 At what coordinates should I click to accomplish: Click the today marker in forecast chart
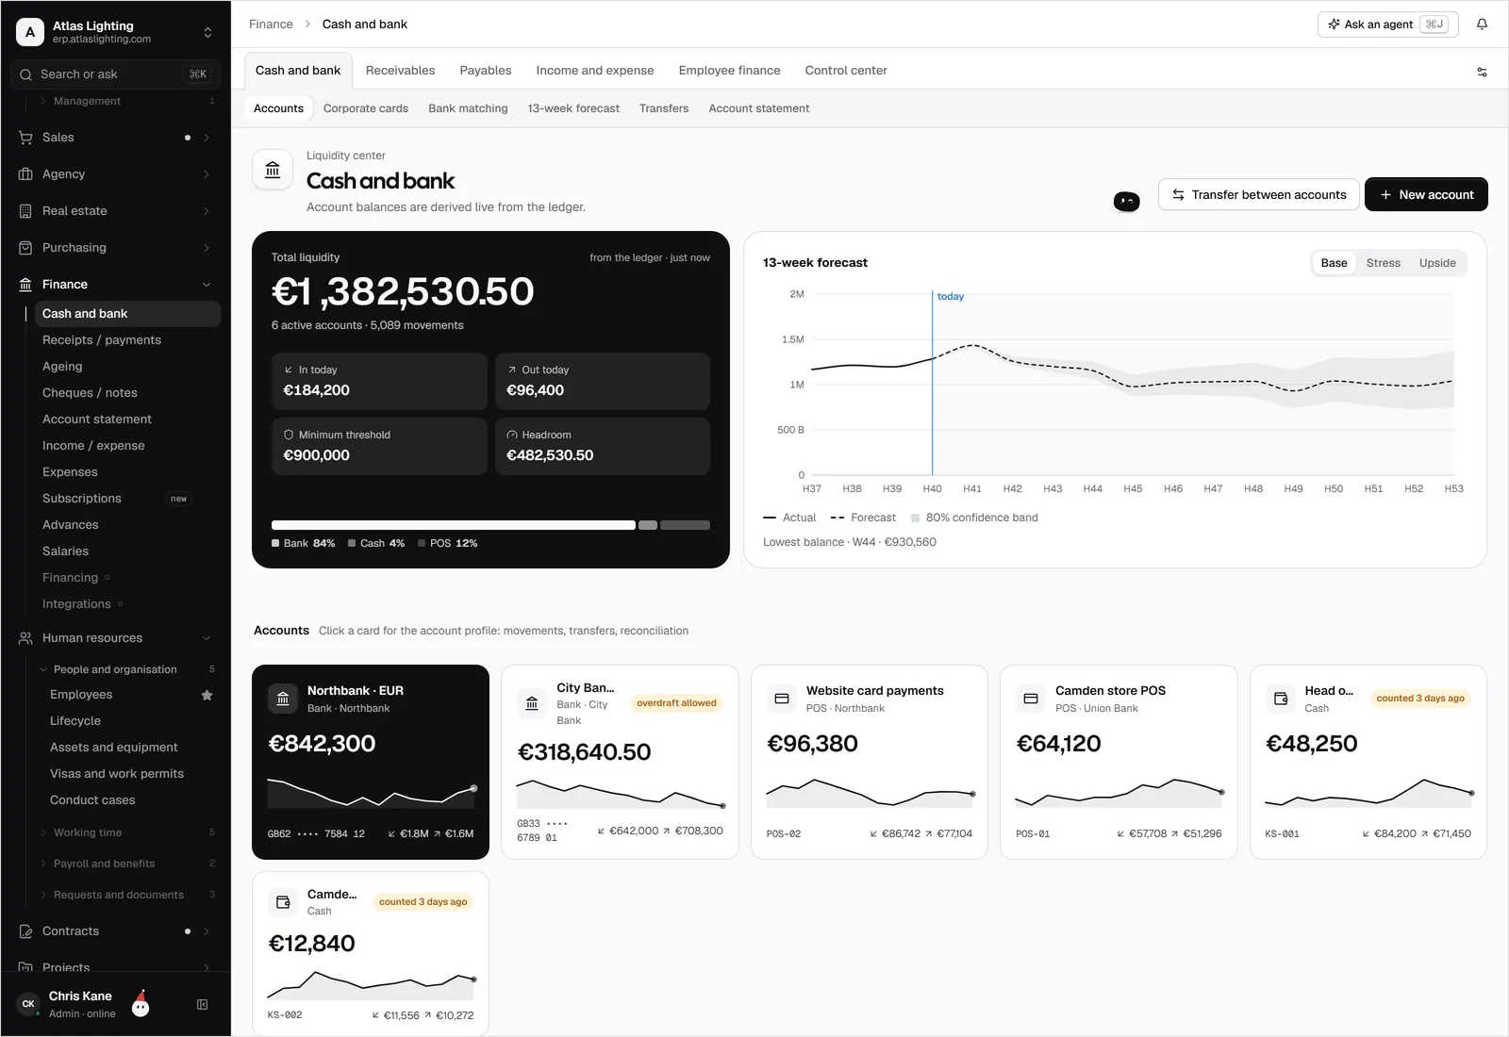point(950,297)
